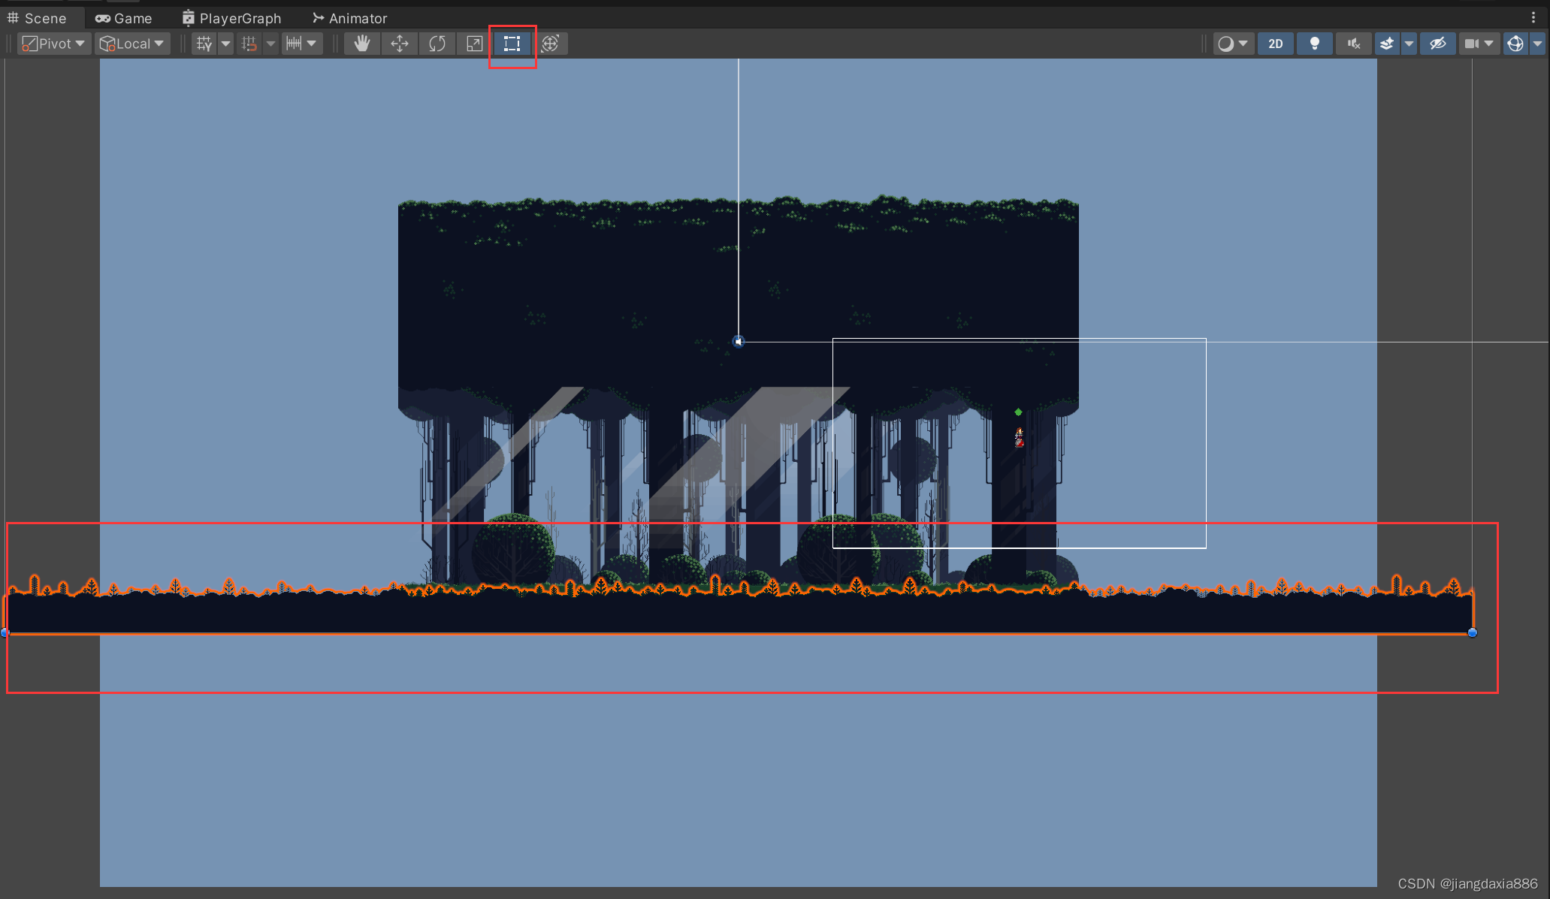Click the grid visibility icon
Viewport: 1550px width, 899px height.
click(x=204, y=44)
